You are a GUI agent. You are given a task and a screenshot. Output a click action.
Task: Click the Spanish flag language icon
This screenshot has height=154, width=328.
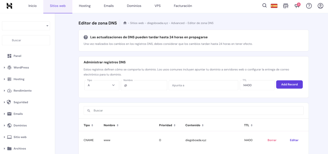(274, 6)
